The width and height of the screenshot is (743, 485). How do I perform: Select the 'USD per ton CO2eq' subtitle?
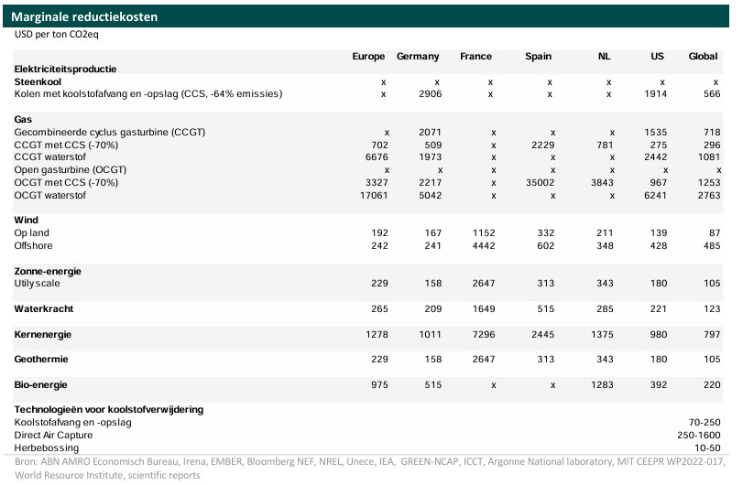click(57, 34)
